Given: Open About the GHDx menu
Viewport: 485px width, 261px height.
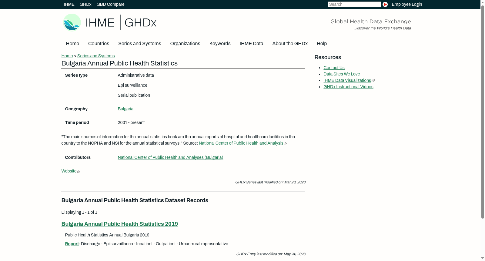Looking at the screenshot, I should 290,44.
